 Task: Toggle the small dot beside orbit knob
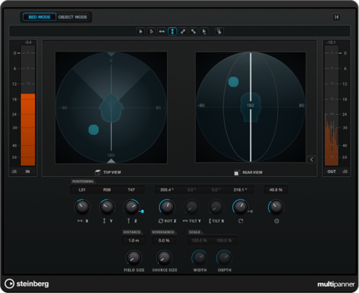pos(251,211)
